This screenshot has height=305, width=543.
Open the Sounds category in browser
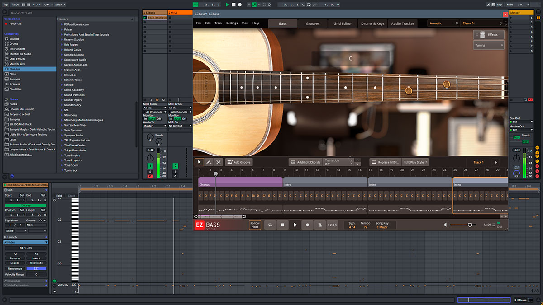tap(14, 39)
